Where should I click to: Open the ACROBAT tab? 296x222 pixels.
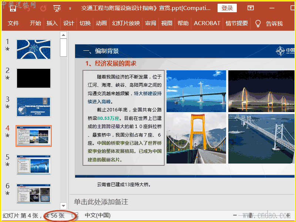click(x=207, y=23)
